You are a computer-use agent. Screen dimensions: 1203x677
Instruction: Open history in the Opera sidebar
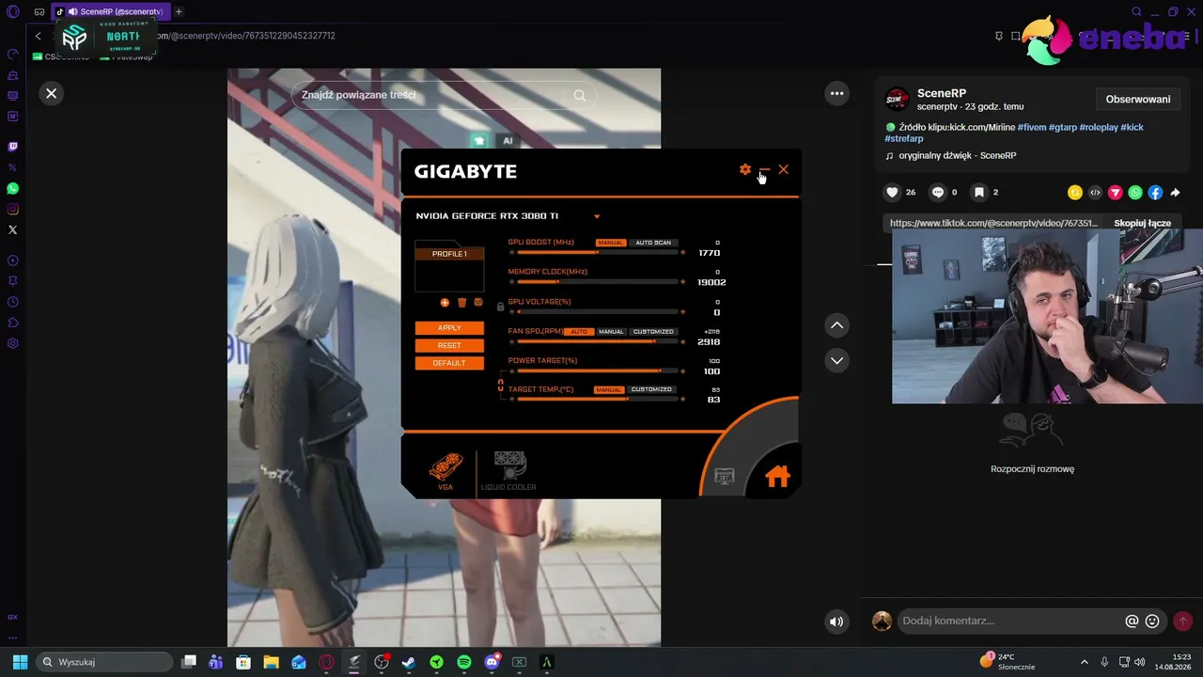13,302
